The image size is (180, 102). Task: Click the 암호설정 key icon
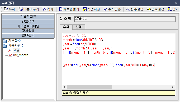point(149,9)
